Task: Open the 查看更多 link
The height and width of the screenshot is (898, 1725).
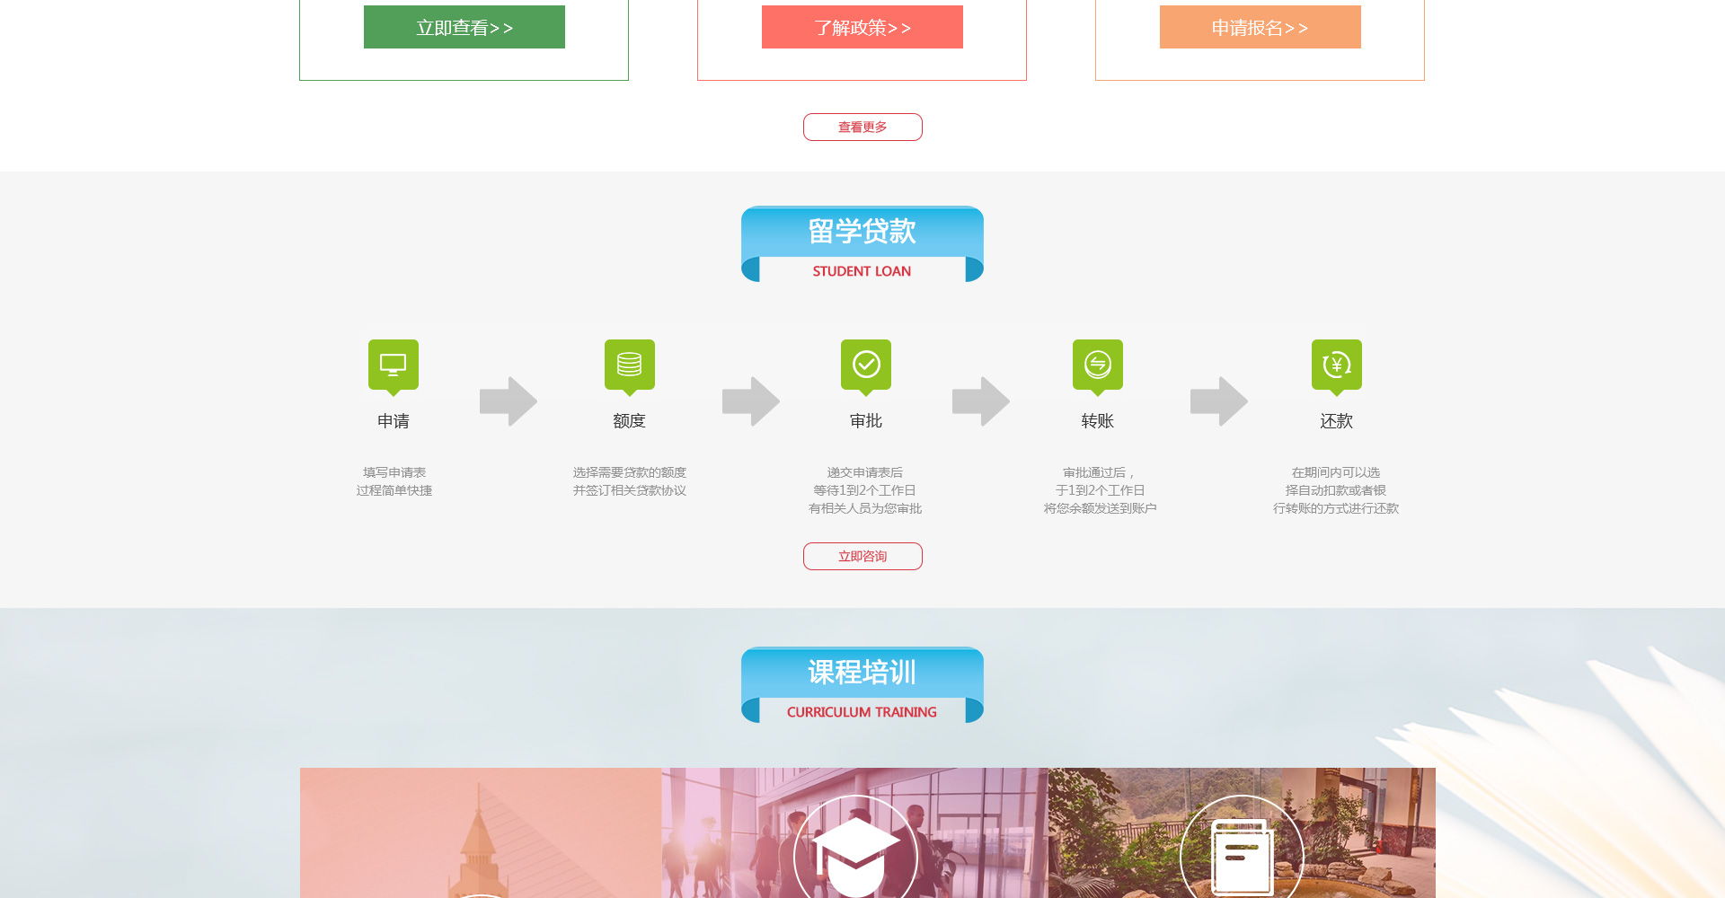Action: point(862,128)
